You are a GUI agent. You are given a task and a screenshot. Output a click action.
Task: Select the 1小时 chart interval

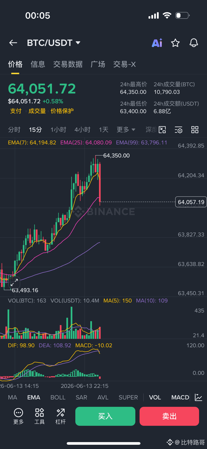coord(58,129)
